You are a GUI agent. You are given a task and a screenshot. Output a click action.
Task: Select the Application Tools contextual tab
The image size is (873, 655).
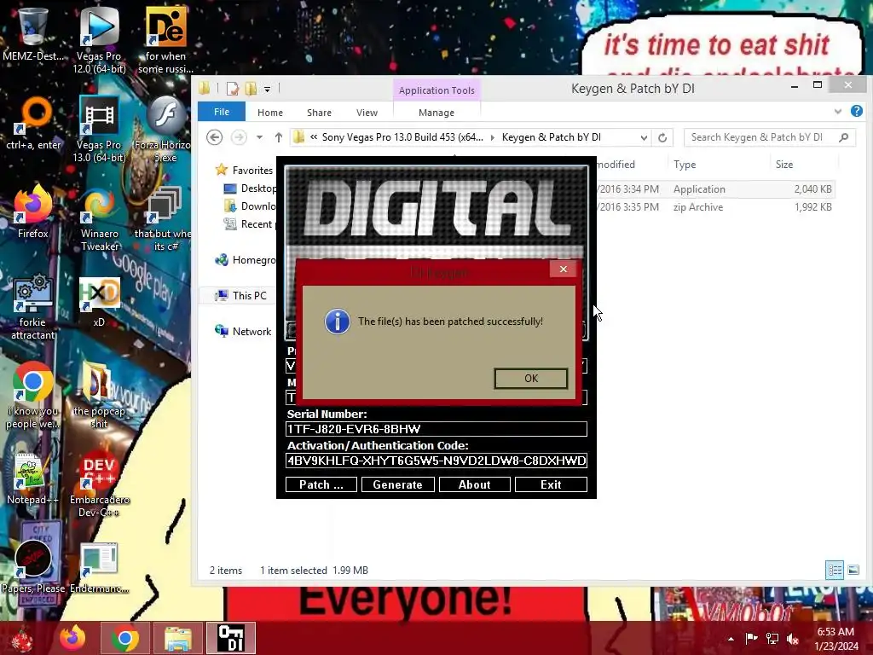coord(436,90)
